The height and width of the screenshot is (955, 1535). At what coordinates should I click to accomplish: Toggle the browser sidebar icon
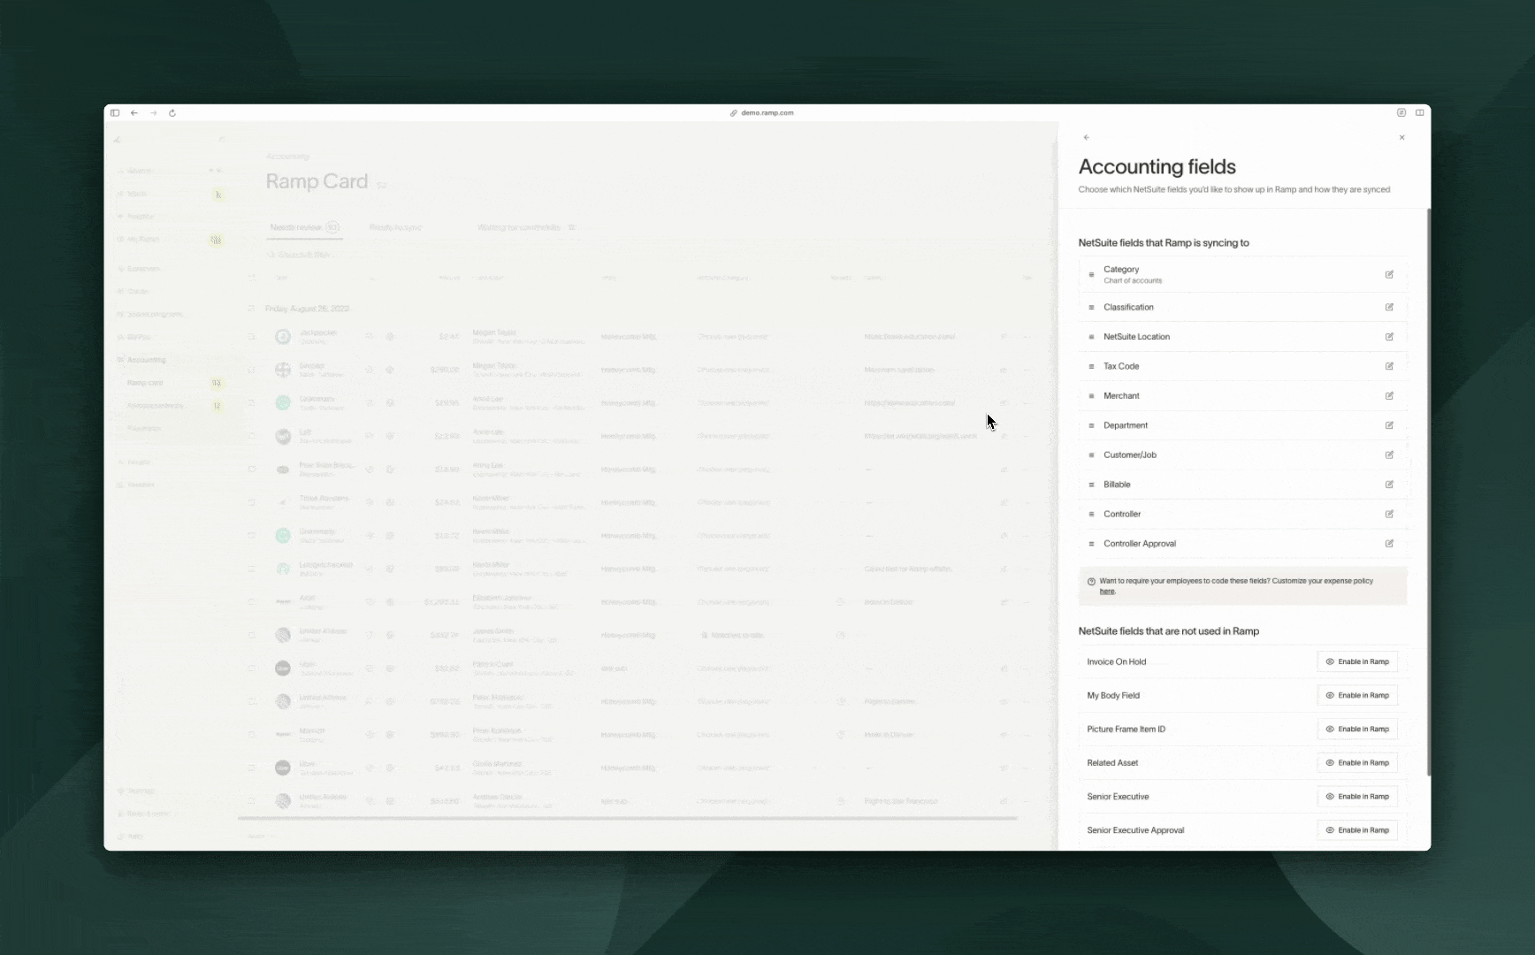tap(115, 113)
